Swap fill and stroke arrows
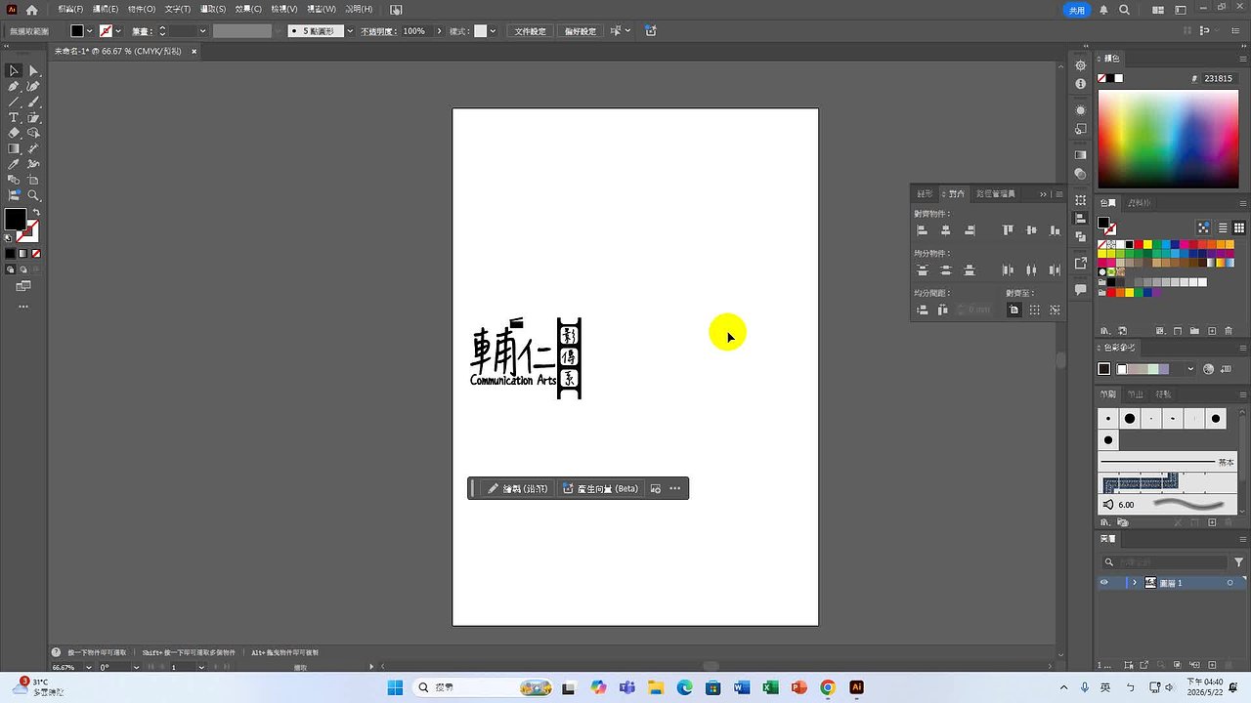The width and height of the screenshot is (1251, 703). click(36, 213)
